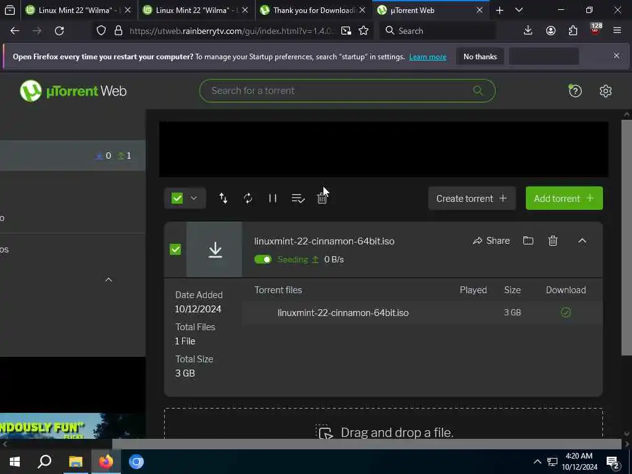The height and width of the screenshot is (474, 632).
Task: Click the vertical page scrollbar
Action: [626, 238]
